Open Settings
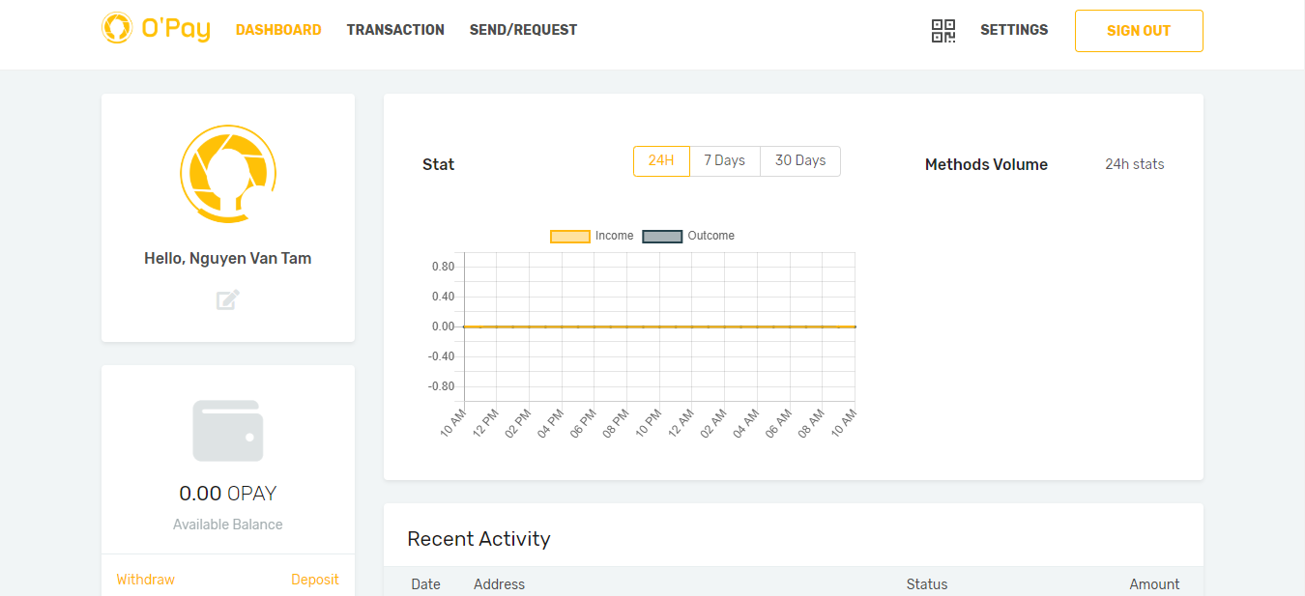This screenshot has height=596, width=1305. [x=1014, y=30]
